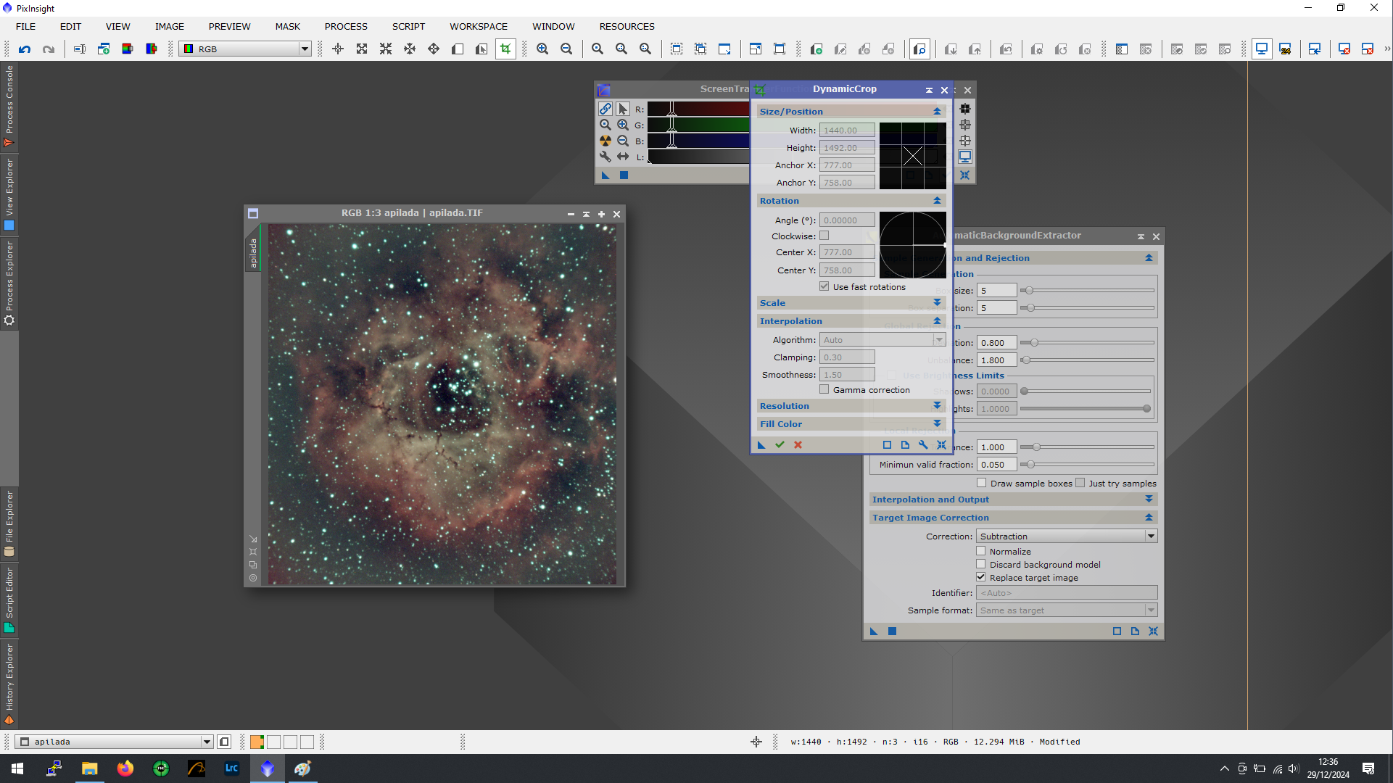Open the PROCESS menu
This screenshot has height=783, width=1393.
coord(346,26)
